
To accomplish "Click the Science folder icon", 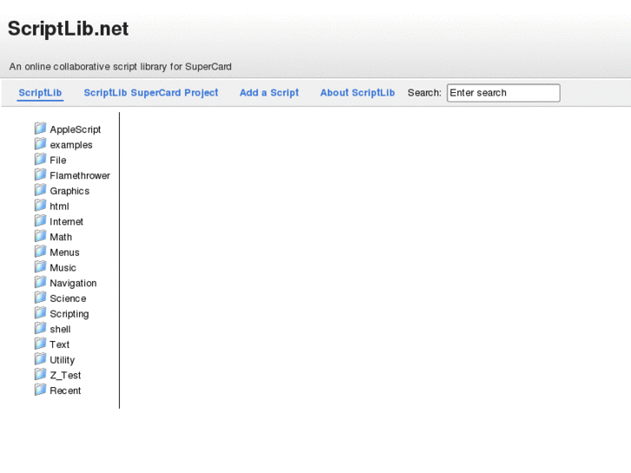I will (40, 298).
